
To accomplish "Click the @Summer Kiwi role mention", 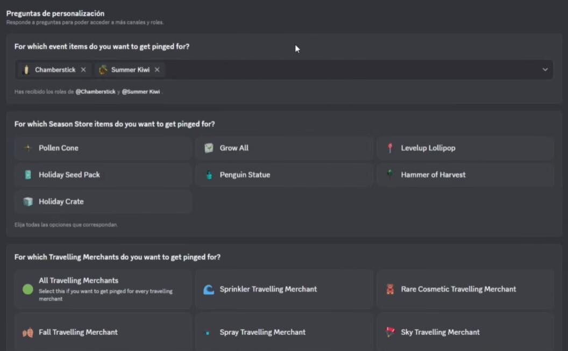I will point(141,92).
